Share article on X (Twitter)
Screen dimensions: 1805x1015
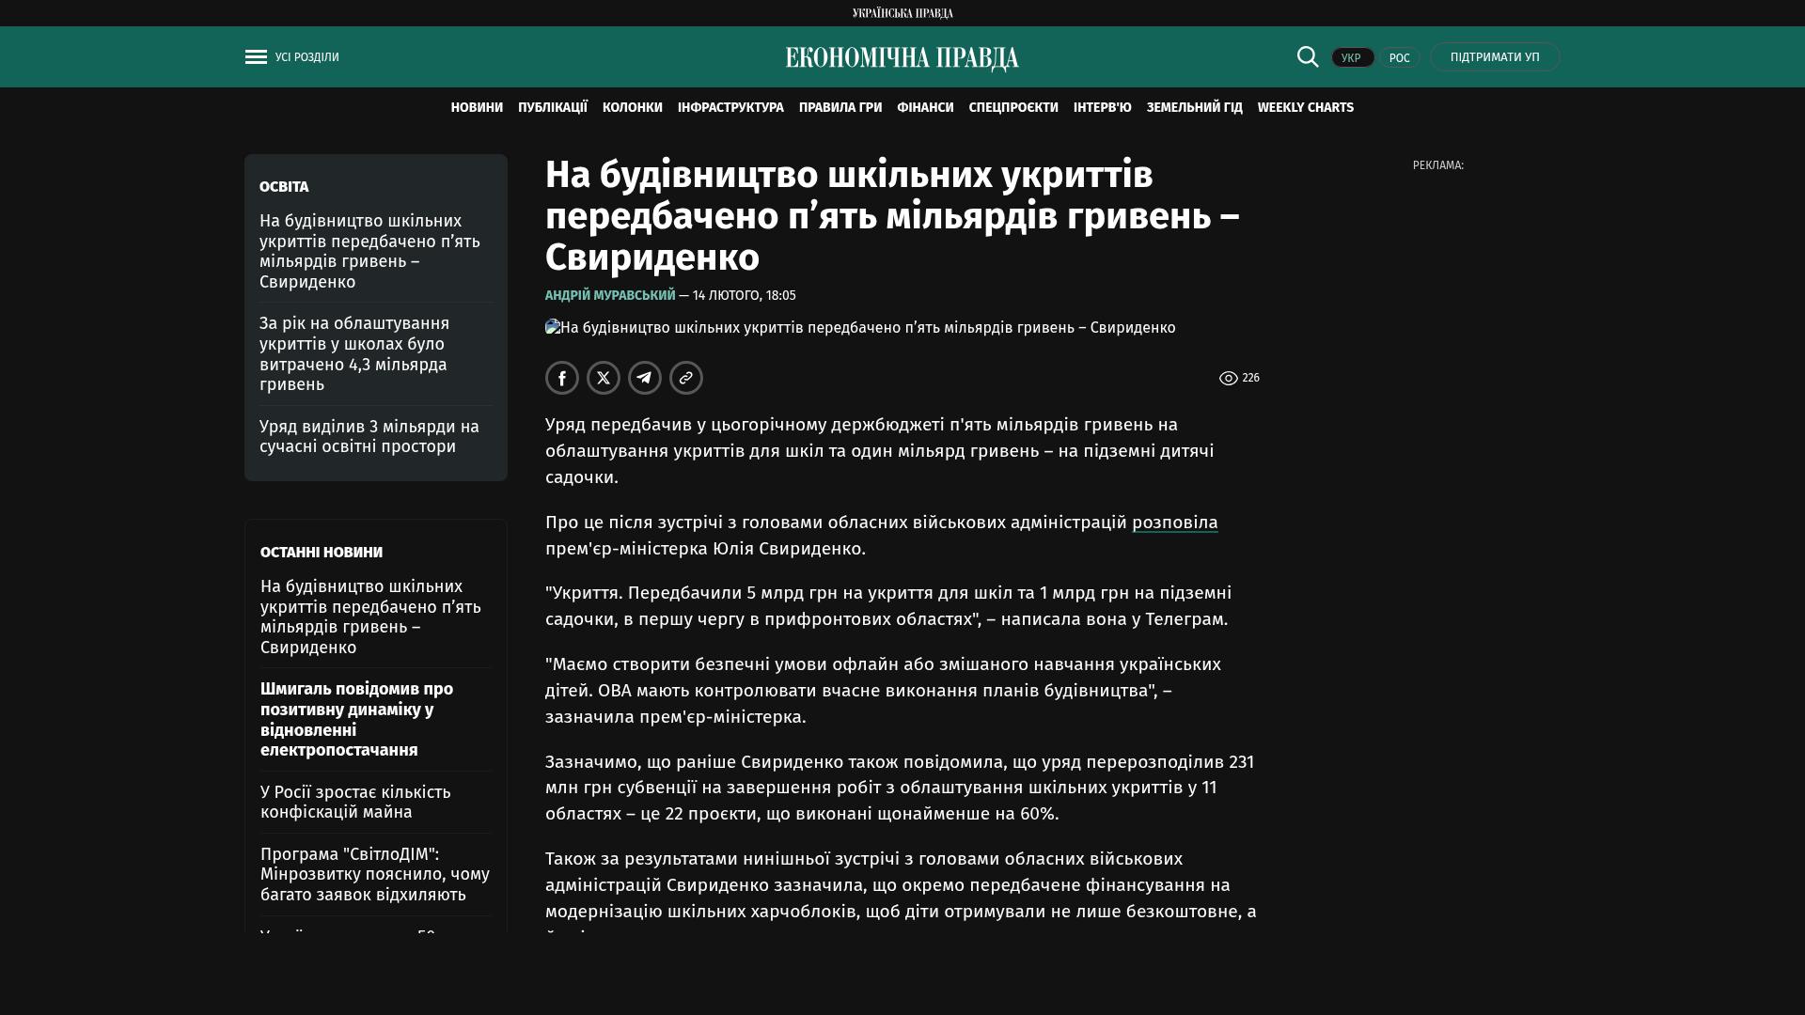click(604, 378)
